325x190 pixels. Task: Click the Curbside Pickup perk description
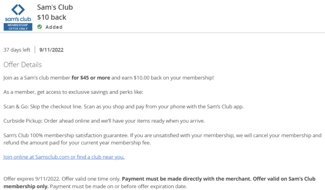104,121
